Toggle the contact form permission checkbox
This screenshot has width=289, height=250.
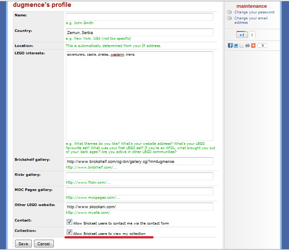[69, 222]
